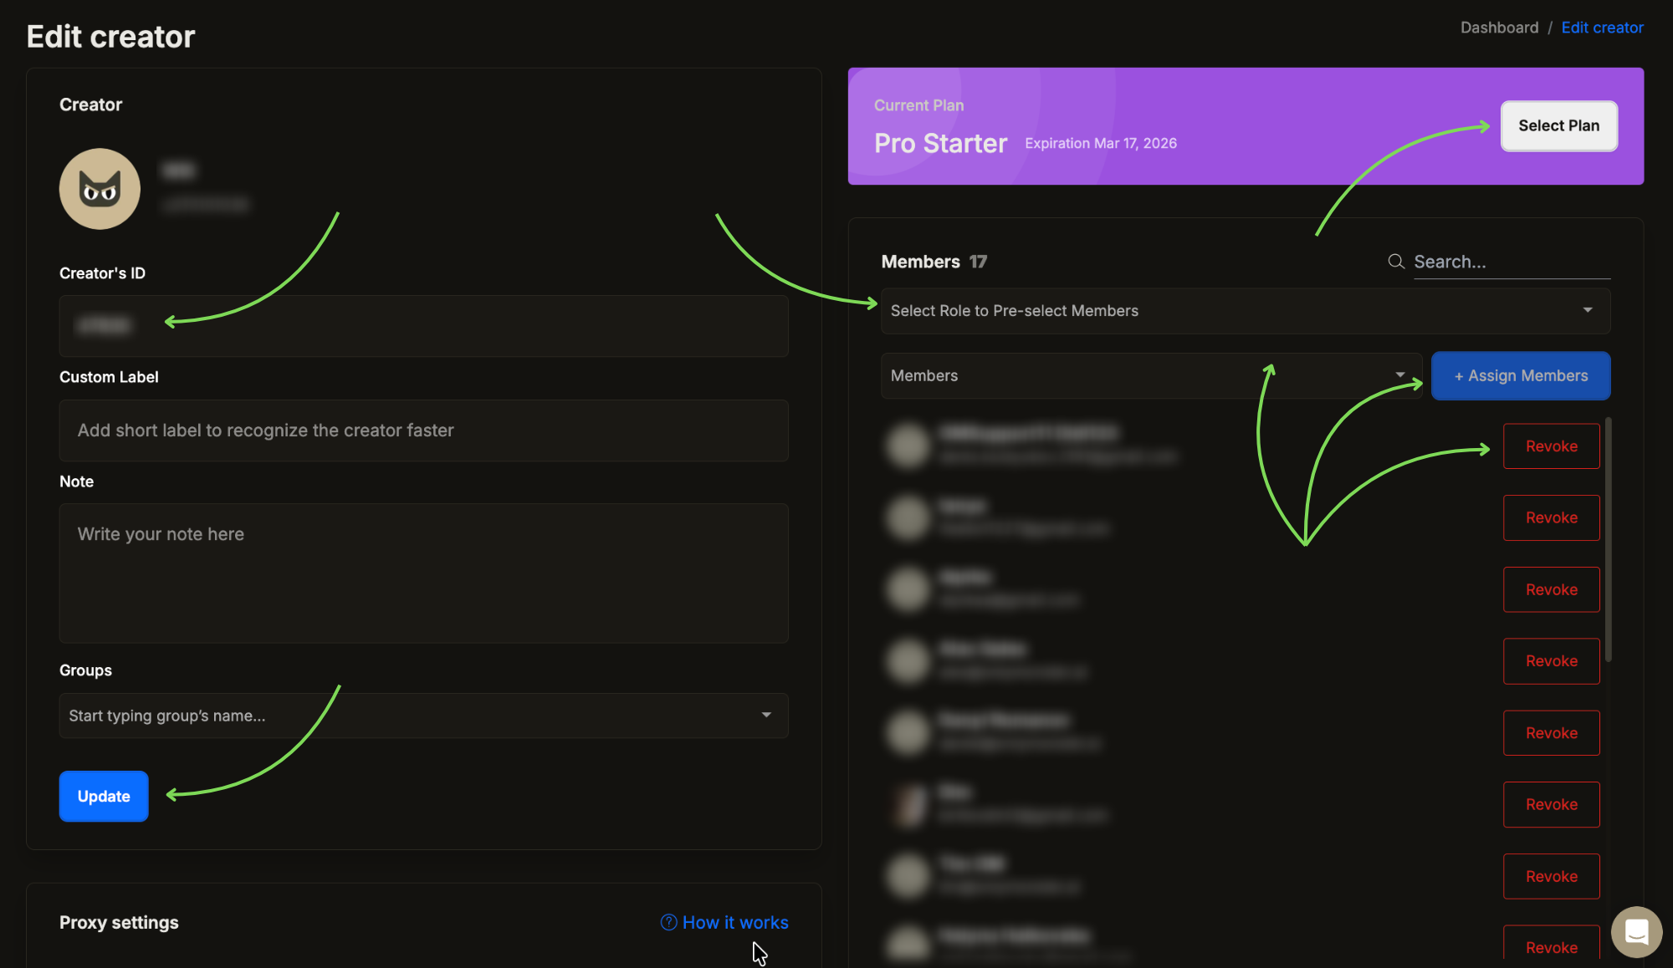This screenshot has width=1673, height=968.
Task: Click the Edit creator breadcrumb link
Action: pos(1602,28)
